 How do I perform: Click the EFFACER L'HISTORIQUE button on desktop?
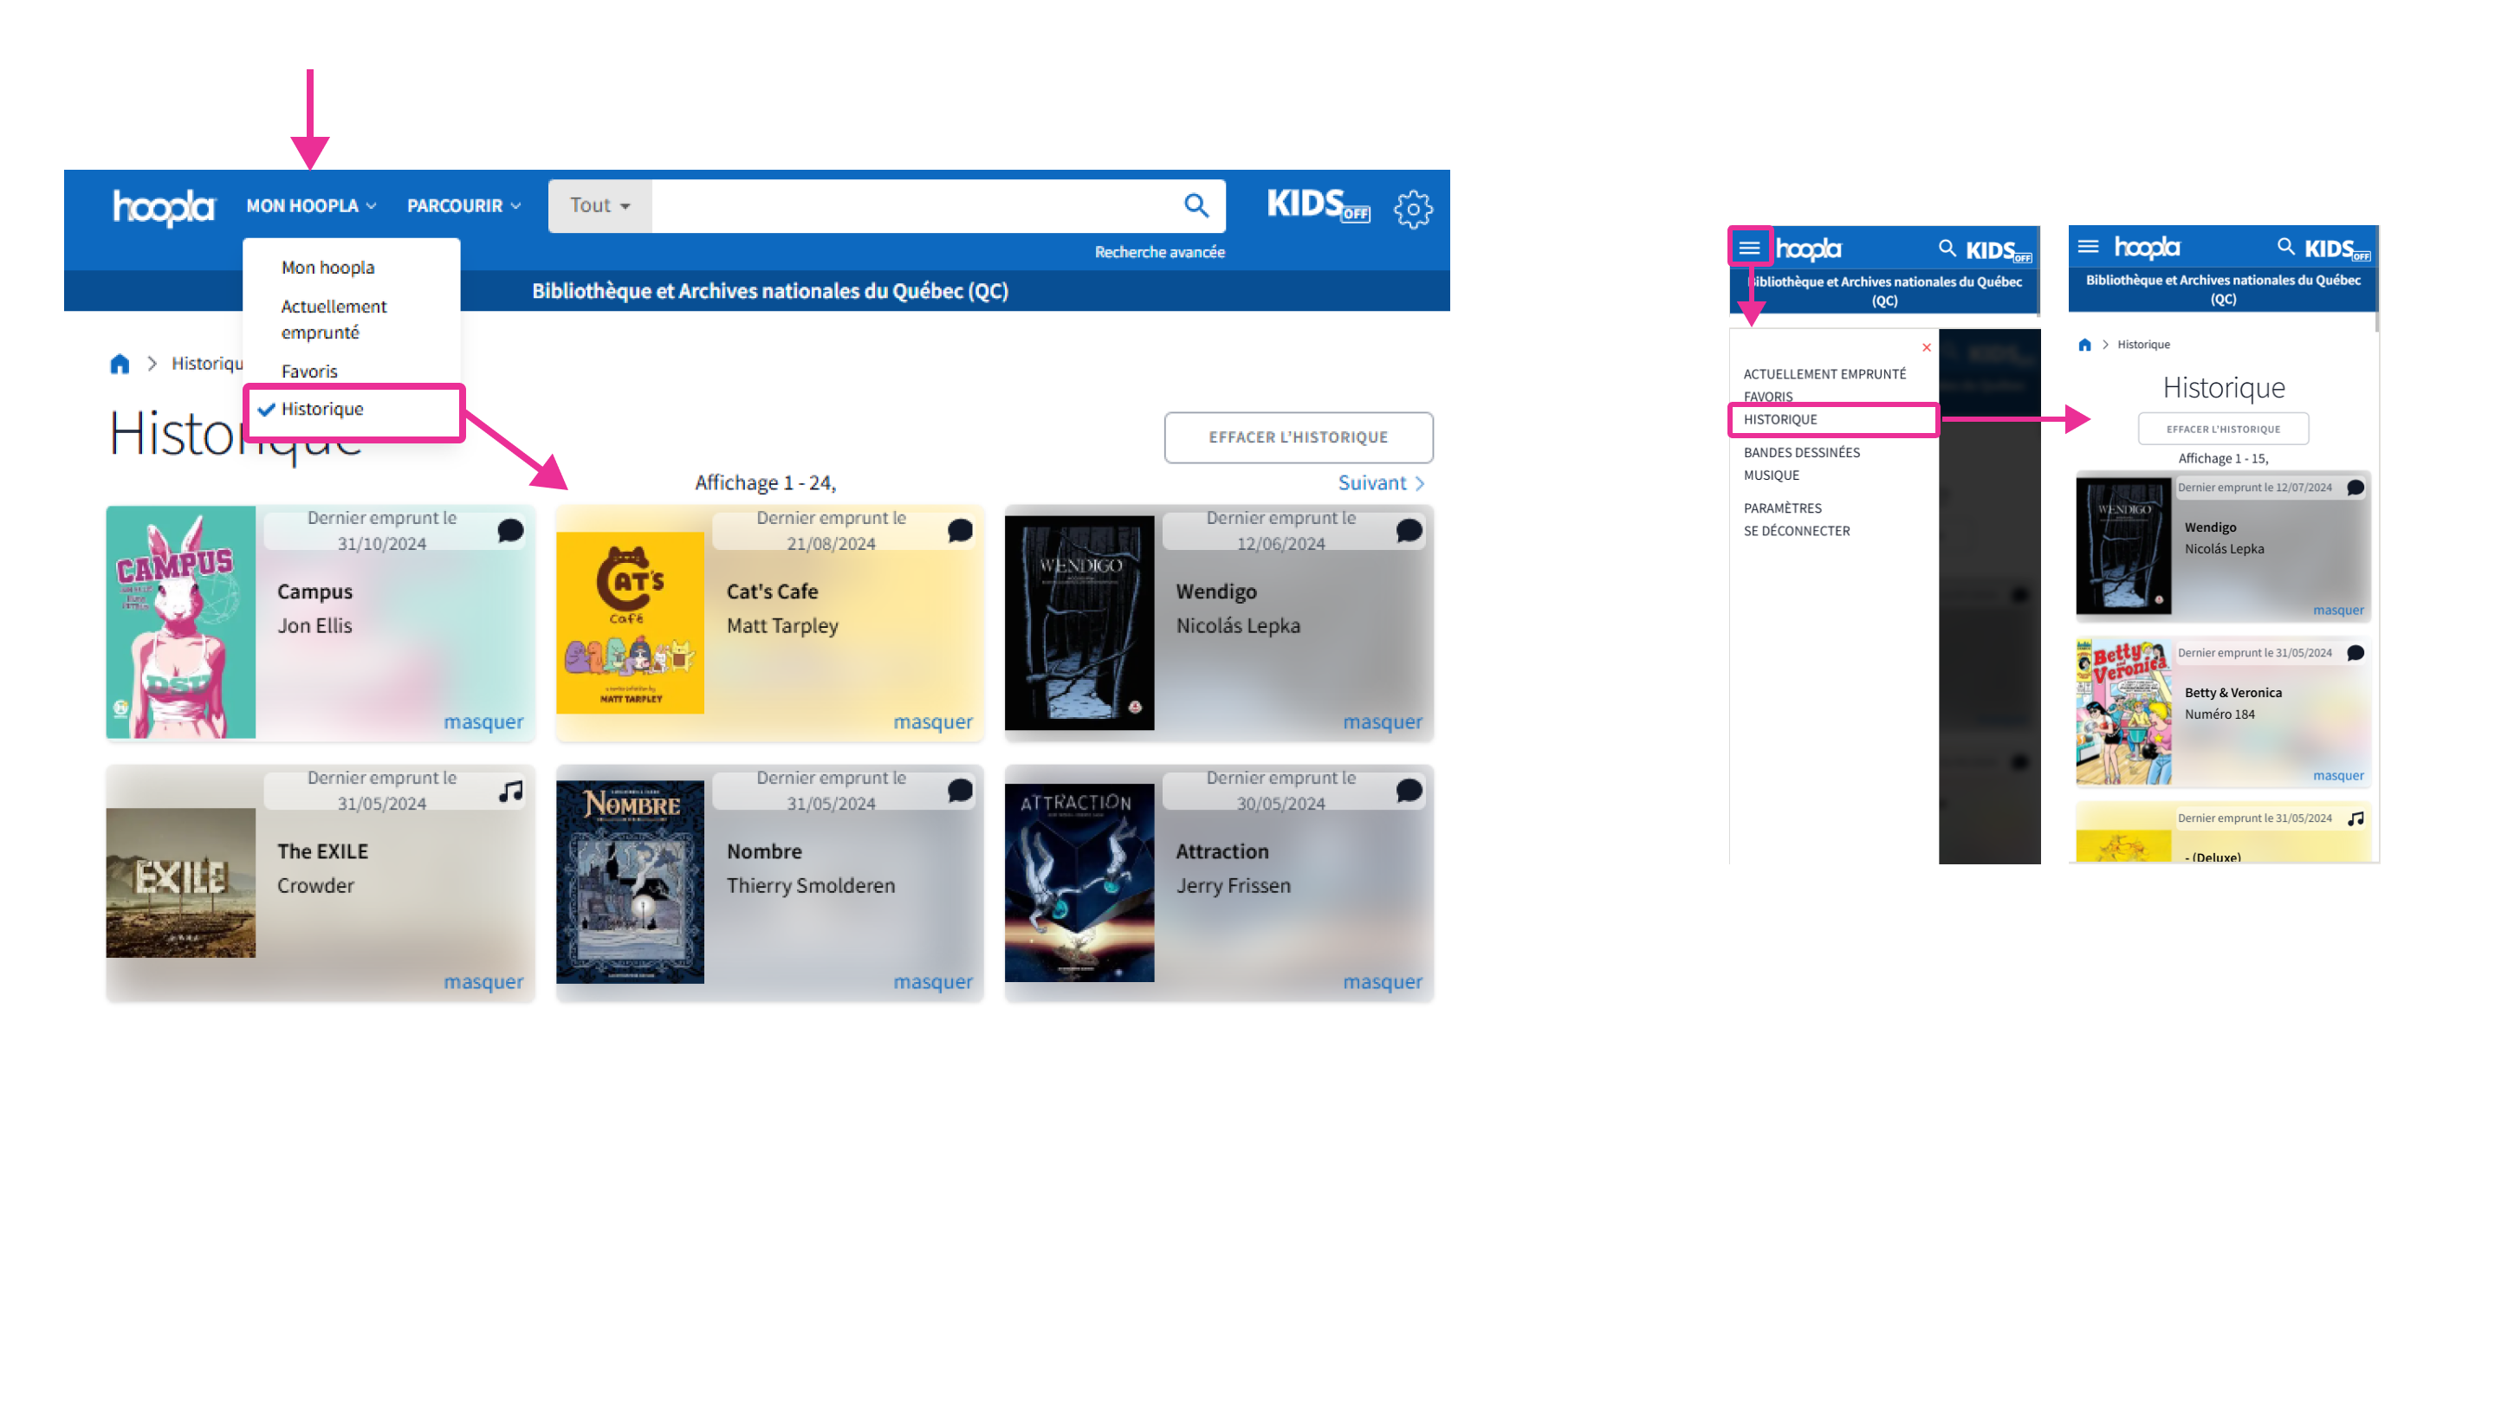pos(1298,436)
